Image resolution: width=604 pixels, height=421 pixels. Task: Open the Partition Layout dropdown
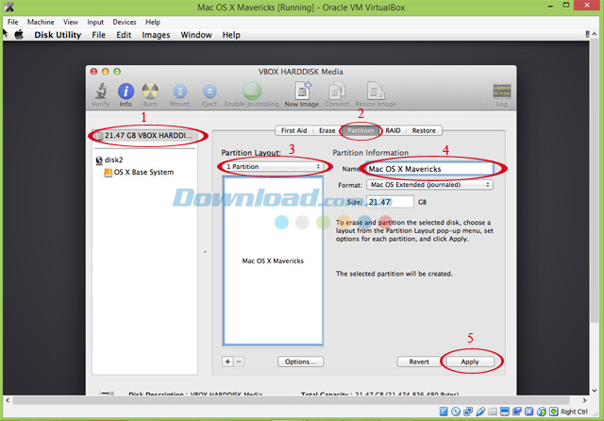click(x=274, y=166)
